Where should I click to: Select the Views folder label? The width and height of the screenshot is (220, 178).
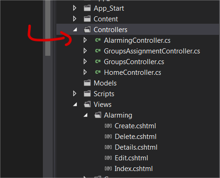tap(103, 105)
